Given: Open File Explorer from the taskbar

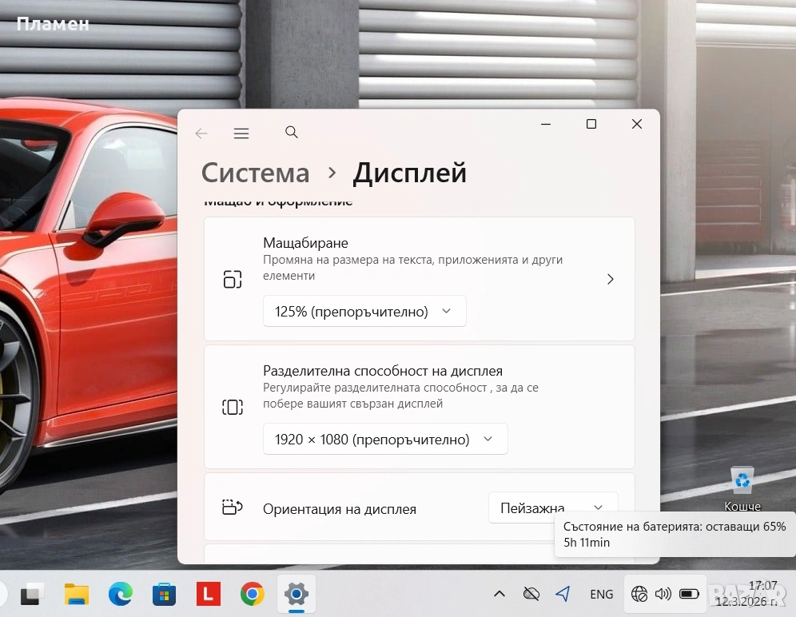Looking at the screenshot, I should [77, 594].
